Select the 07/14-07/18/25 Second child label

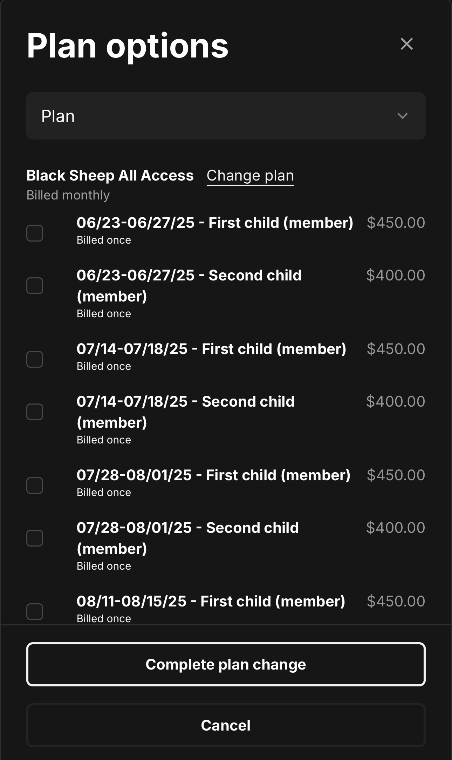coord(186,412)
